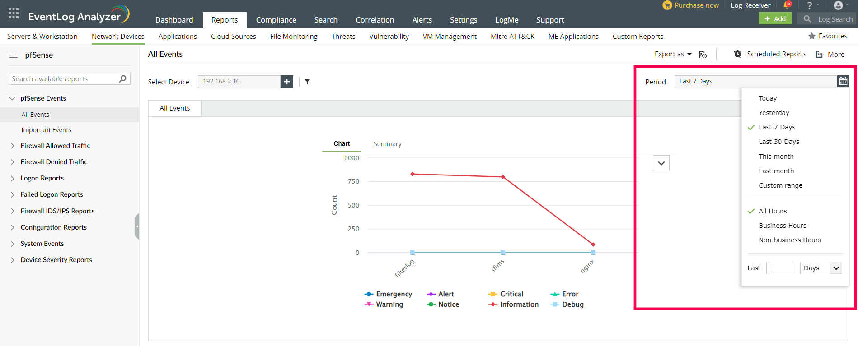Select Business Hours option

(783, 226)
